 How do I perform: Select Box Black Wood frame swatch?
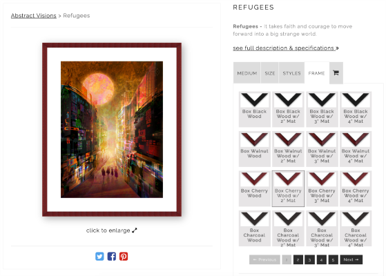click(255, 109)
